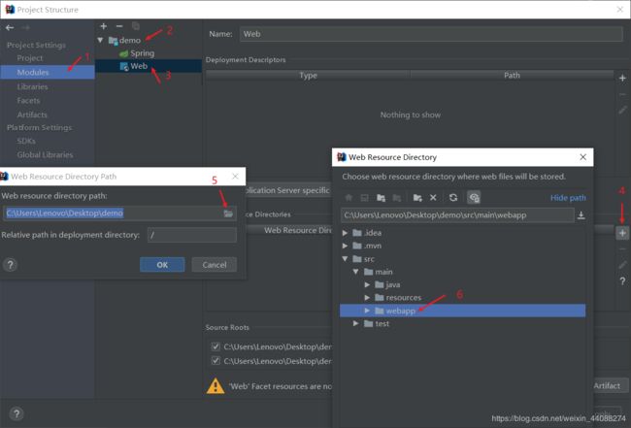Screen dimensions: 631x428
Task: Open Project settings section
Action: pos(30,58)
